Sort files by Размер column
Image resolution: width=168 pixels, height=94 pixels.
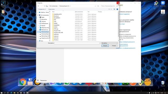100,12
